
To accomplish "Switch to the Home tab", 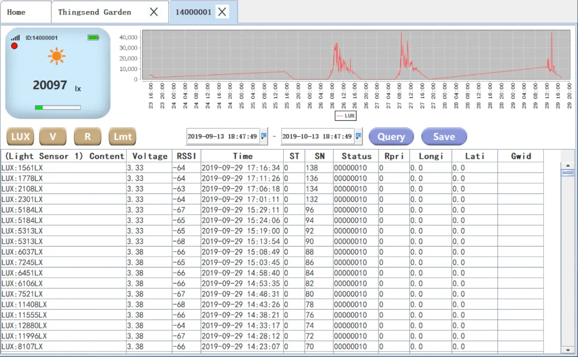I will coord(16,12).
